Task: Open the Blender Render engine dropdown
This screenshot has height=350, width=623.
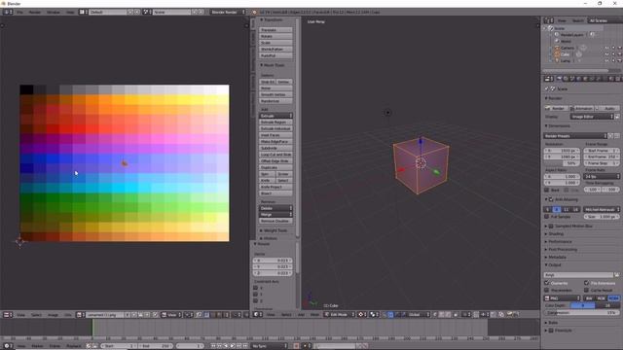Action: tap(228, 12)
